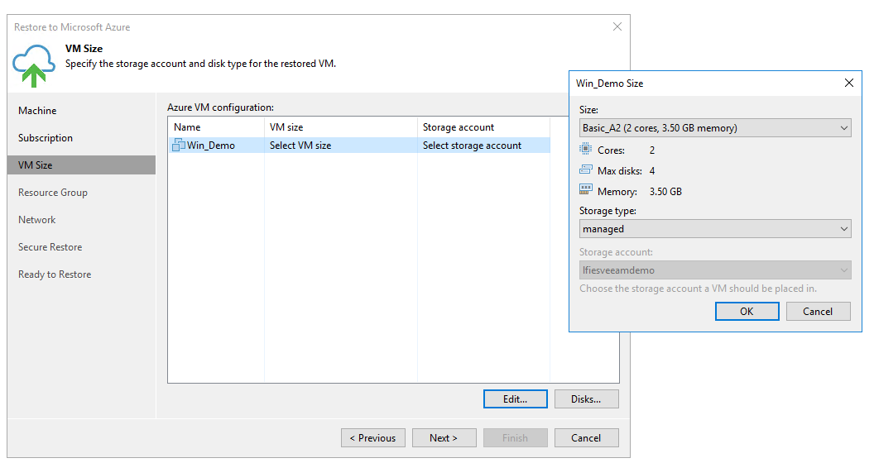Close the Win_Demo Size dialog
Screen dimensions: 874x463
click(x=848, y=83)
